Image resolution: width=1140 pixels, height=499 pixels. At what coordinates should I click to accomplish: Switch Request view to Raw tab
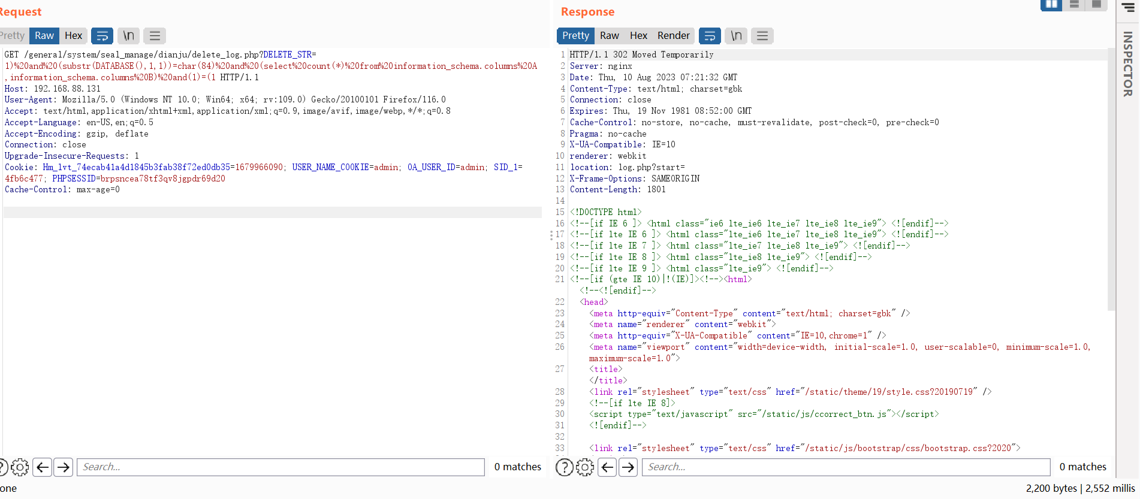tap(44, 36)
